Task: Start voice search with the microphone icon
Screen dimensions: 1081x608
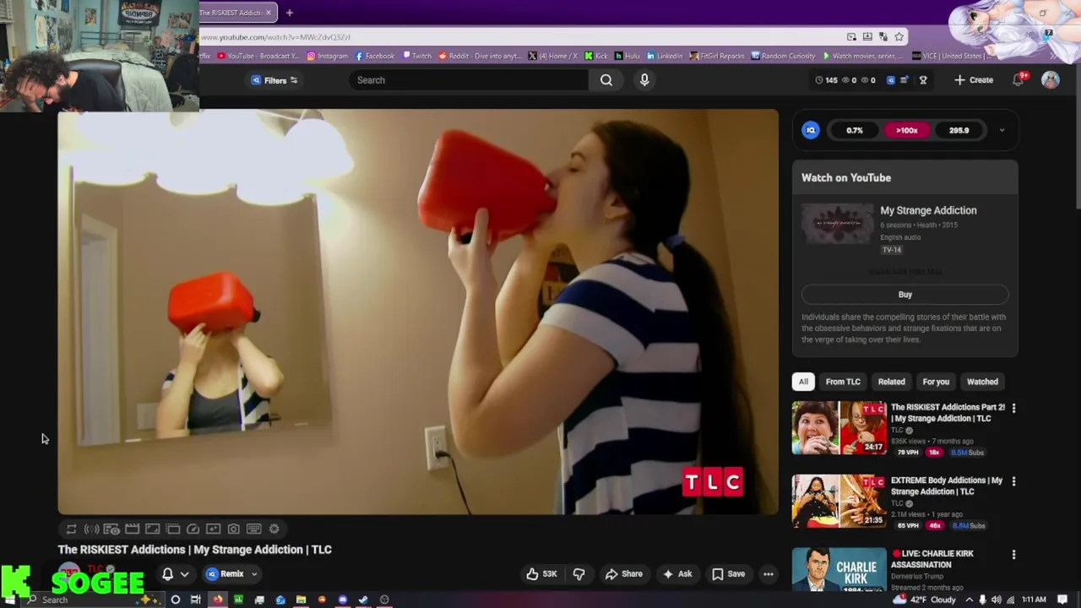Action: pyautogui.click(x=644, y=80)
